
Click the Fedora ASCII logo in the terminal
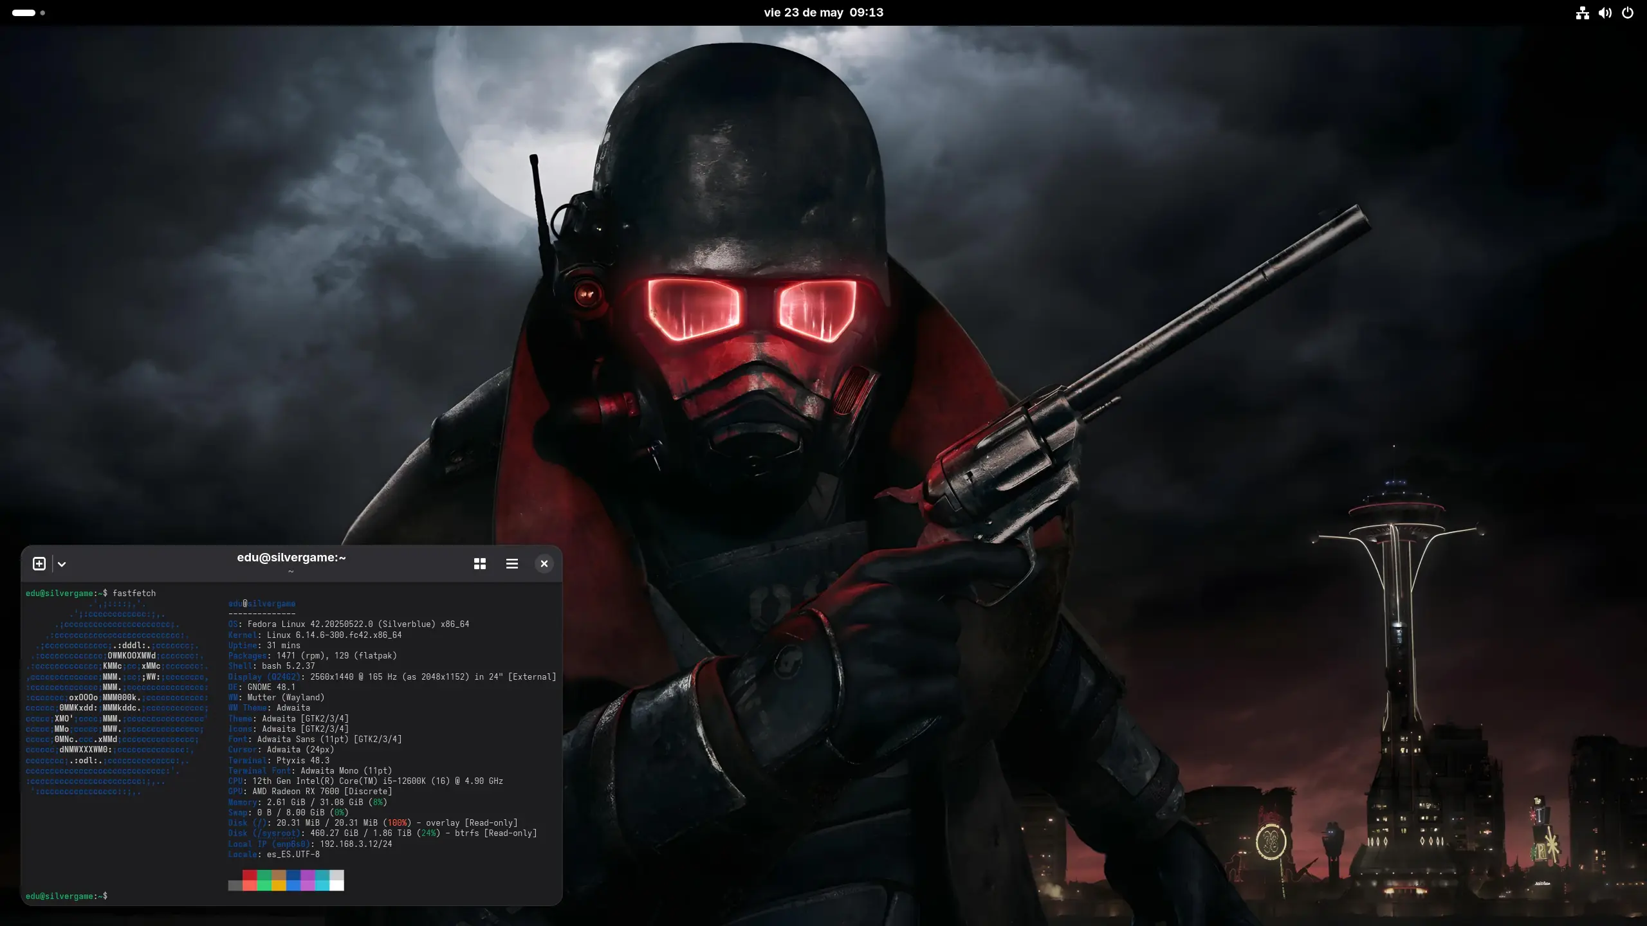(117, 697)
